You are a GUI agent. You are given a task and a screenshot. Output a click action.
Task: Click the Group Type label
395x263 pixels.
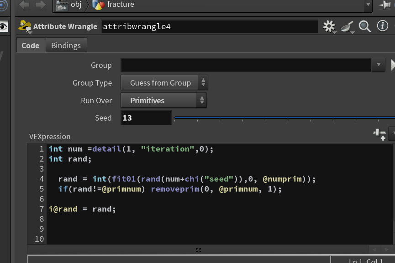coord(92,83)
